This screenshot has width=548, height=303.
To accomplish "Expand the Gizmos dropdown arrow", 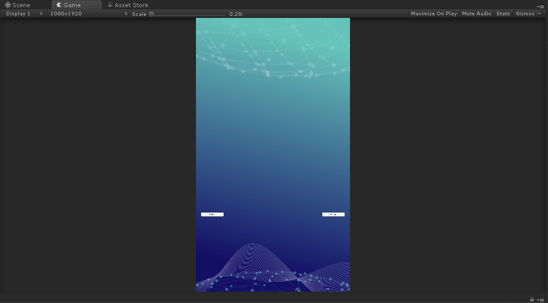I will click(x=540, y=14).
